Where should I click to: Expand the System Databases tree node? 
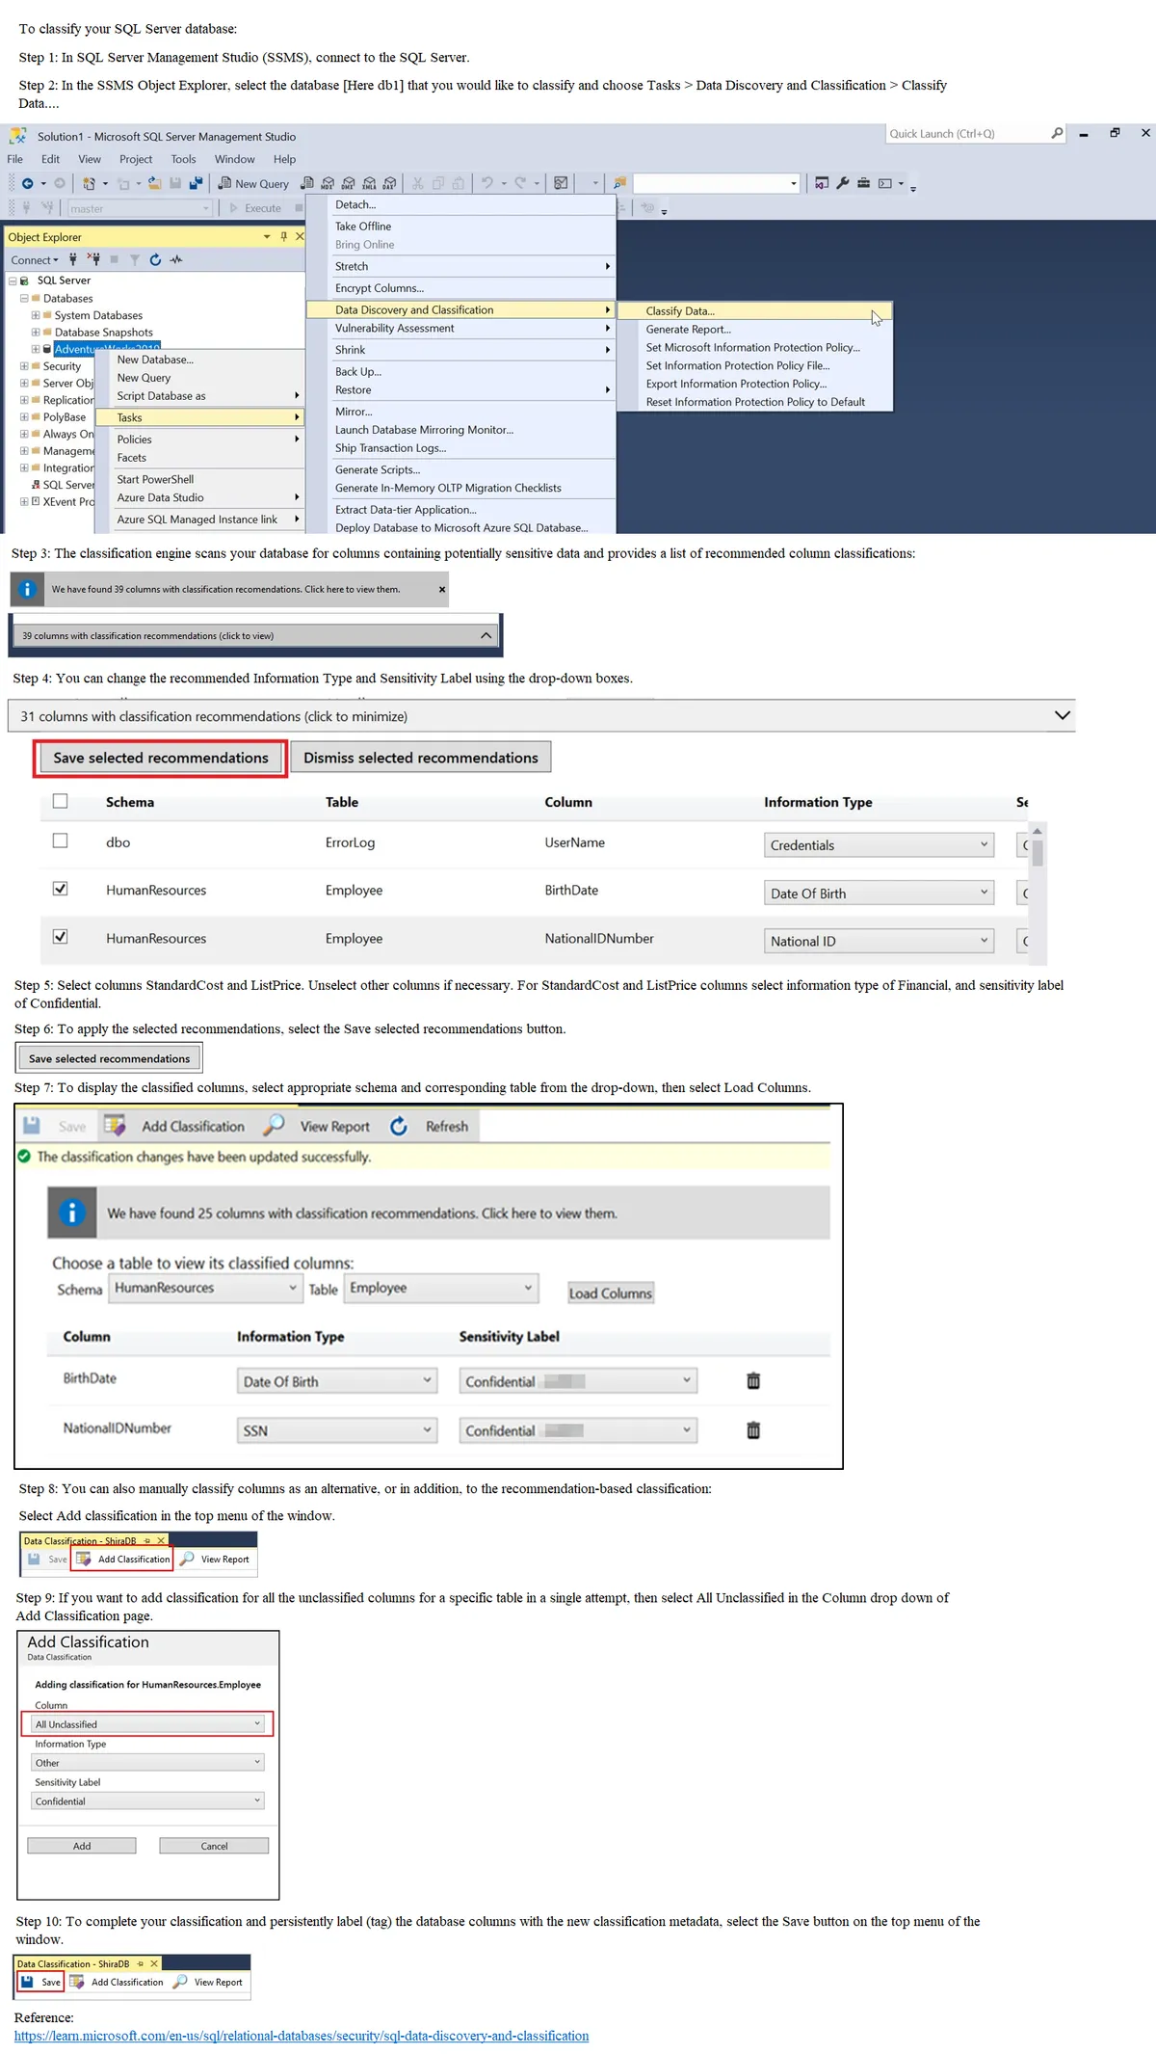coord(36,315)
